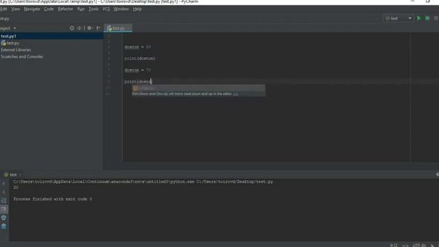Open the Code menu
Image resolution: width=439 pixels, height=247 pixels.
coord(49,9)
